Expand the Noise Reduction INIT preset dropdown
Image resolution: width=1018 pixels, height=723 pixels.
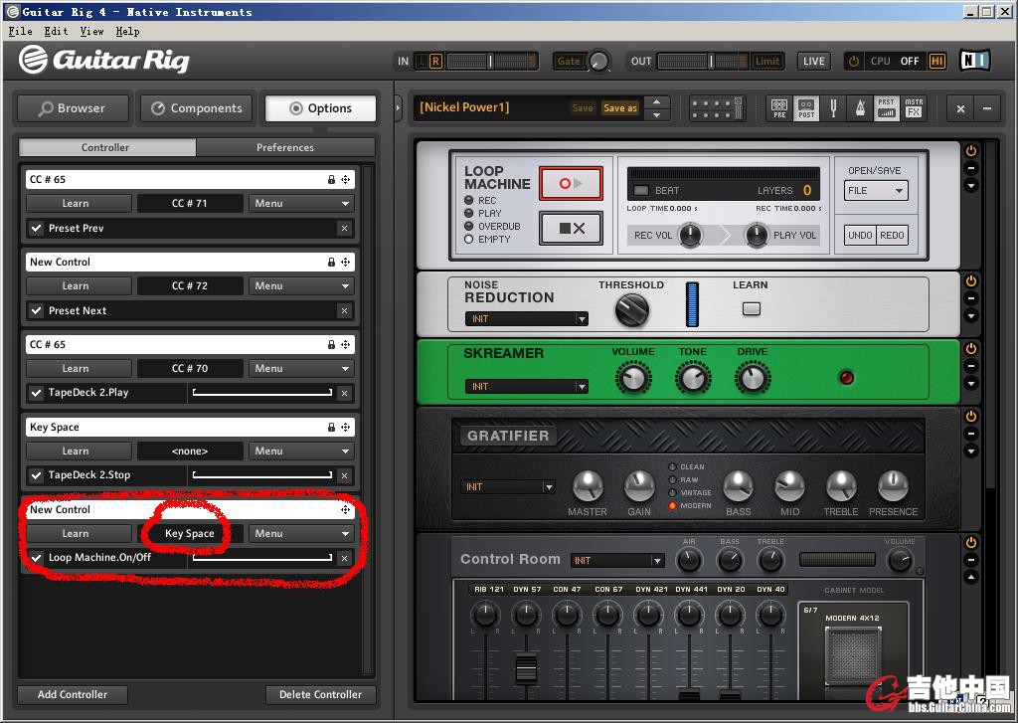(526, 319)
